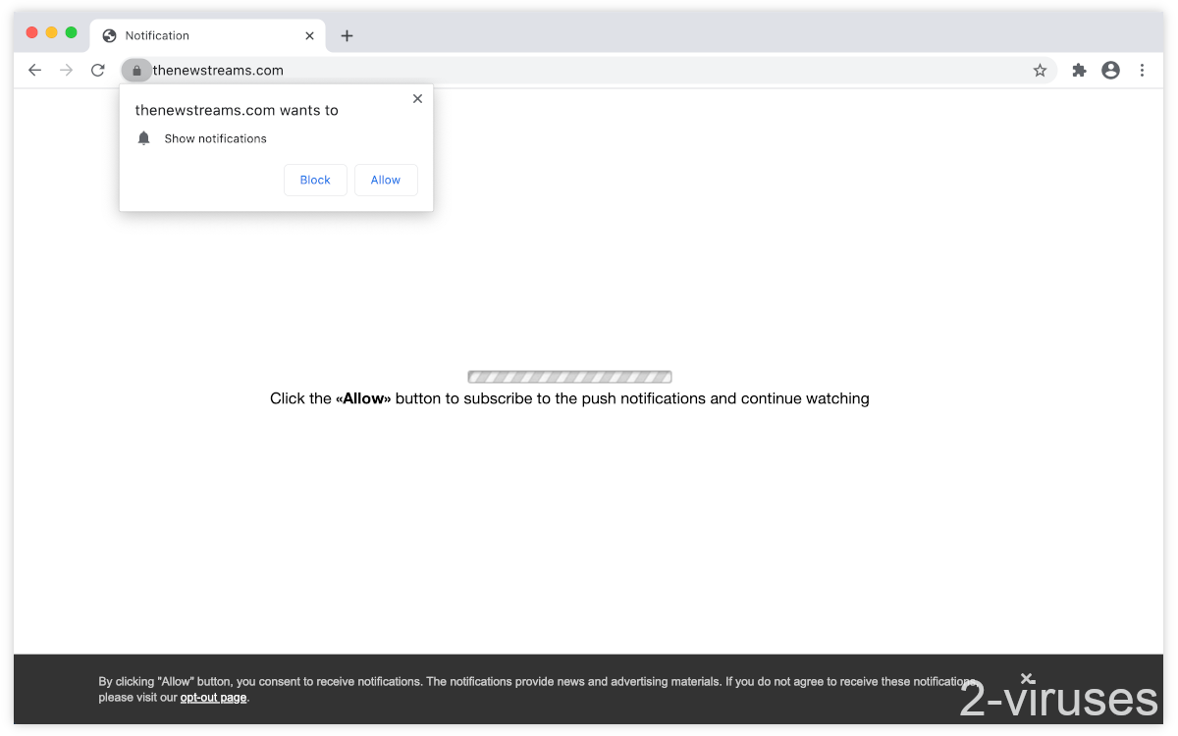The width and height of the screenshot is (1178, 736).
Task: Click the site security lock icon
Action: [135, 70]
